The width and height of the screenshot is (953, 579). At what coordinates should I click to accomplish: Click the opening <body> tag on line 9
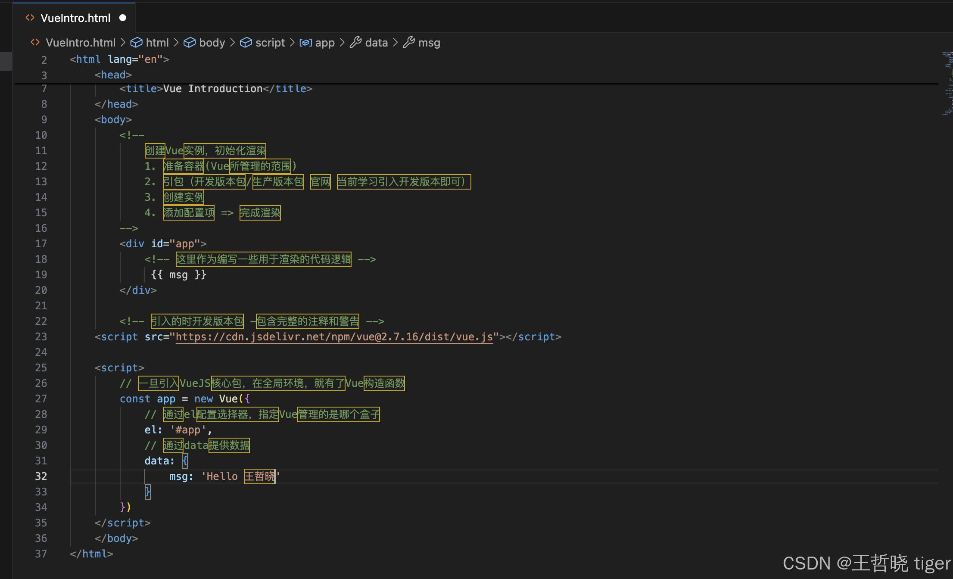click(x=113, y=120)
